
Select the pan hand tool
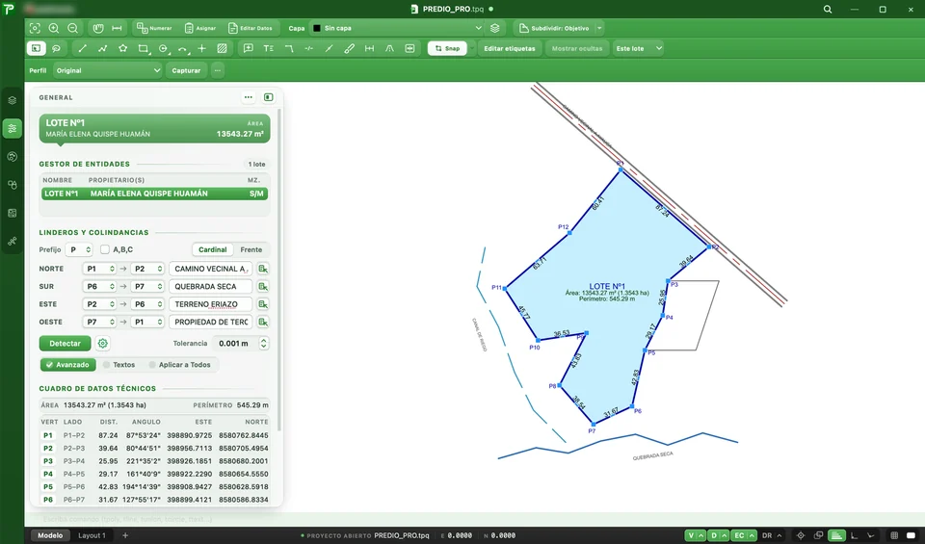click(98, 28)
